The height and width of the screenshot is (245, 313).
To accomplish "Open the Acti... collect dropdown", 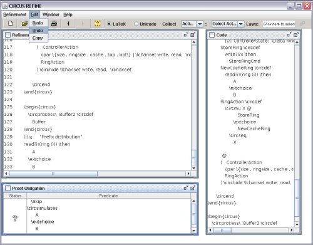I will pos(200,24).
